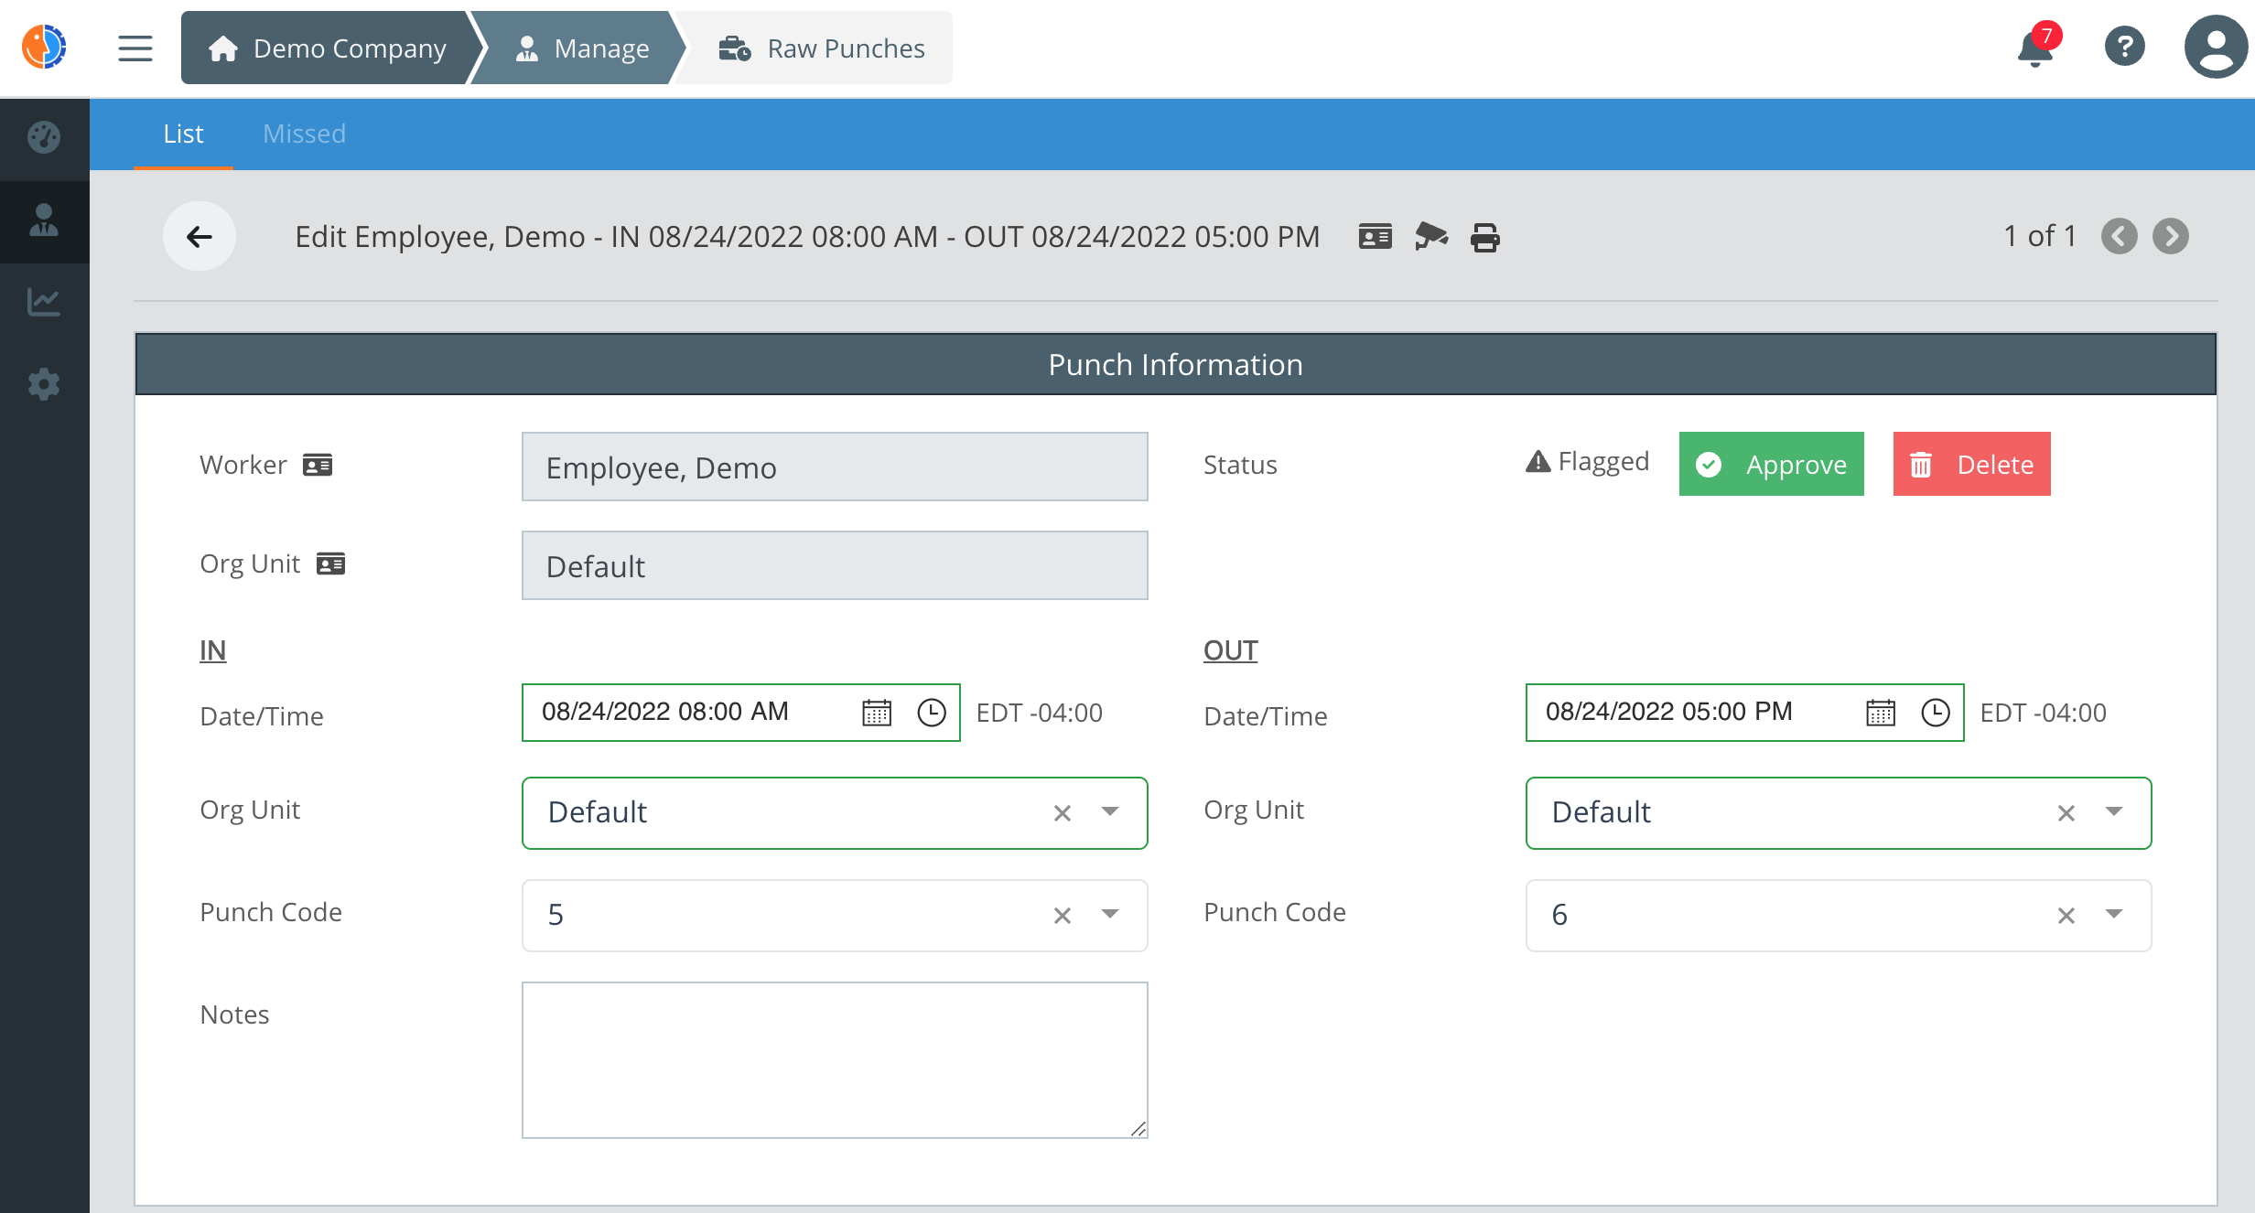Click the worker ID card icon next to Worker

click(321, 463)
